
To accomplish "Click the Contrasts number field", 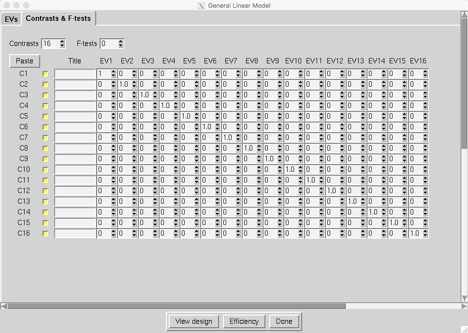I will tap(50, 44).
